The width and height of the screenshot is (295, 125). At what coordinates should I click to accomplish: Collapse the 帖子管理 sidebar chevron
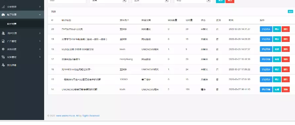[40, 15]
